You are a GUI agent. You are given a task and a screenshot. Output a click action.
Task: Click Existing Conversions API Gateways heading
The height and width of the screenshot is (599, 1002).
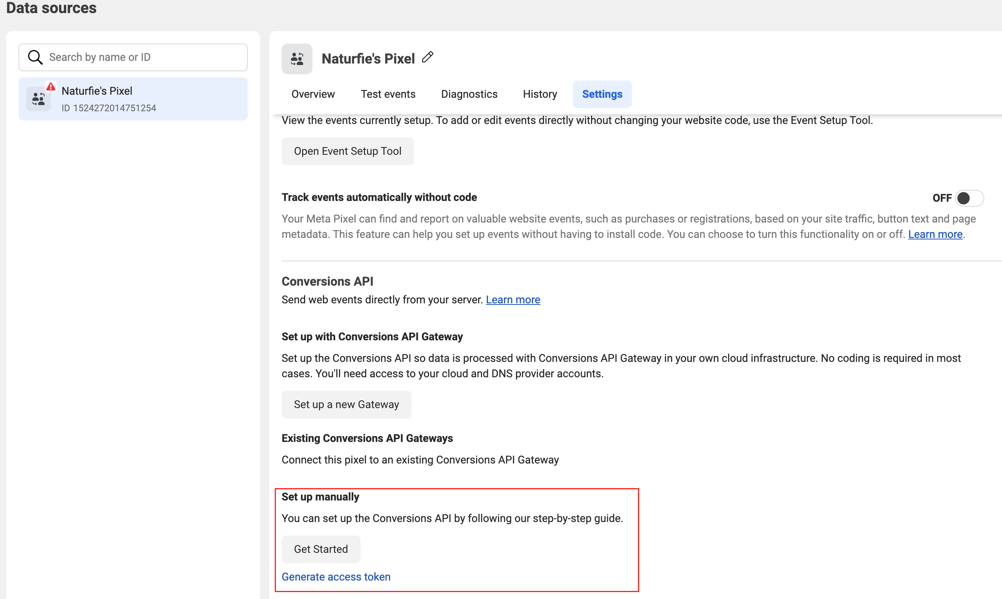click(x=367, y=438)
